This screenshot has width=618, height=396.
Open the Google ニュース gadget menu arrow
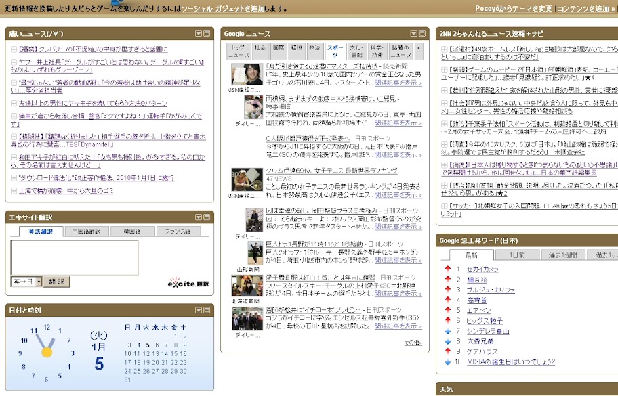tap(414, 34)
